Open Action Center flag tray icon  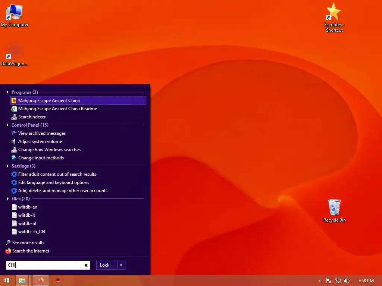click(329, 281)
